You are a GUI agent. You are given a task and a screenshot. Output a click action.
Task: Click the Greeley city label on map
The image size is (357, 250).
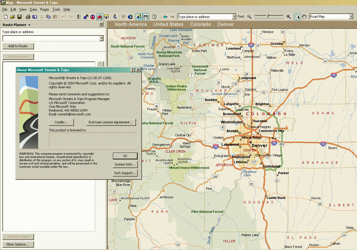(277, 44)
